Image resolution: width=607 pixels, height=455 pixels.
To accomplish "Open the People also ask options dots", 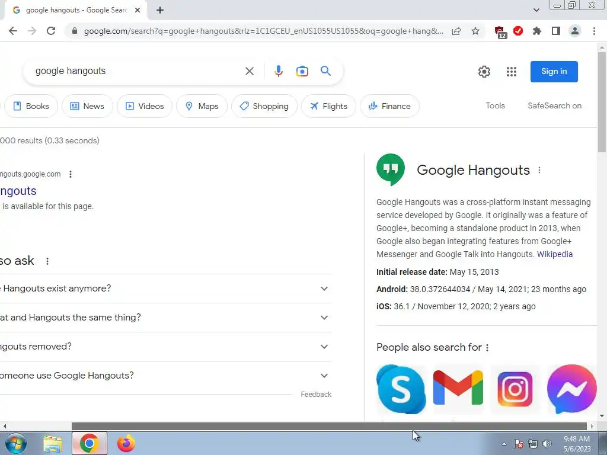I will 47,261.
